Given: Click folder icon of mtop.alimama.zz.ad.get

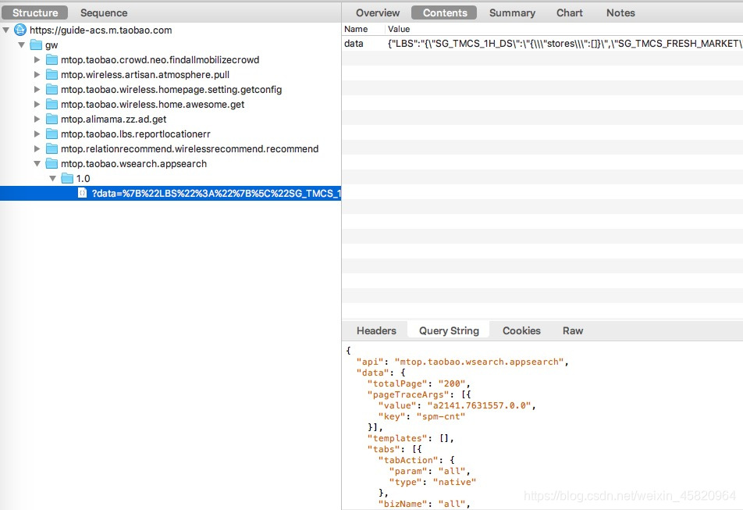Looking at the screenshot, I should coord(52,119).
